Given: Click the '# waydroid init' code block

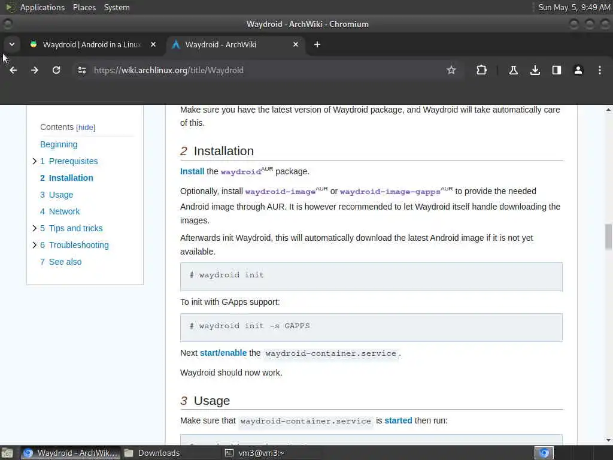Looking at the screenshot, I should (x=371, y=277).
